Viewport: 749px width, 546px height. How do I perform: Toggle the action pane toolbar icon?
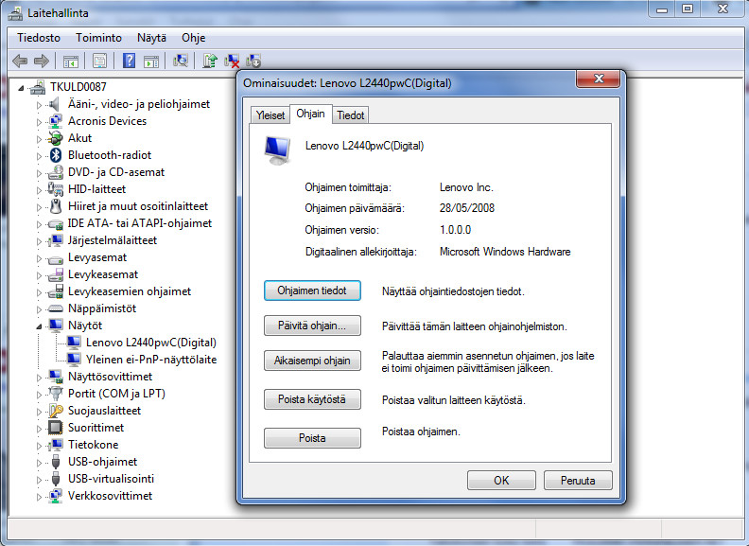click(x=151, y=62)
